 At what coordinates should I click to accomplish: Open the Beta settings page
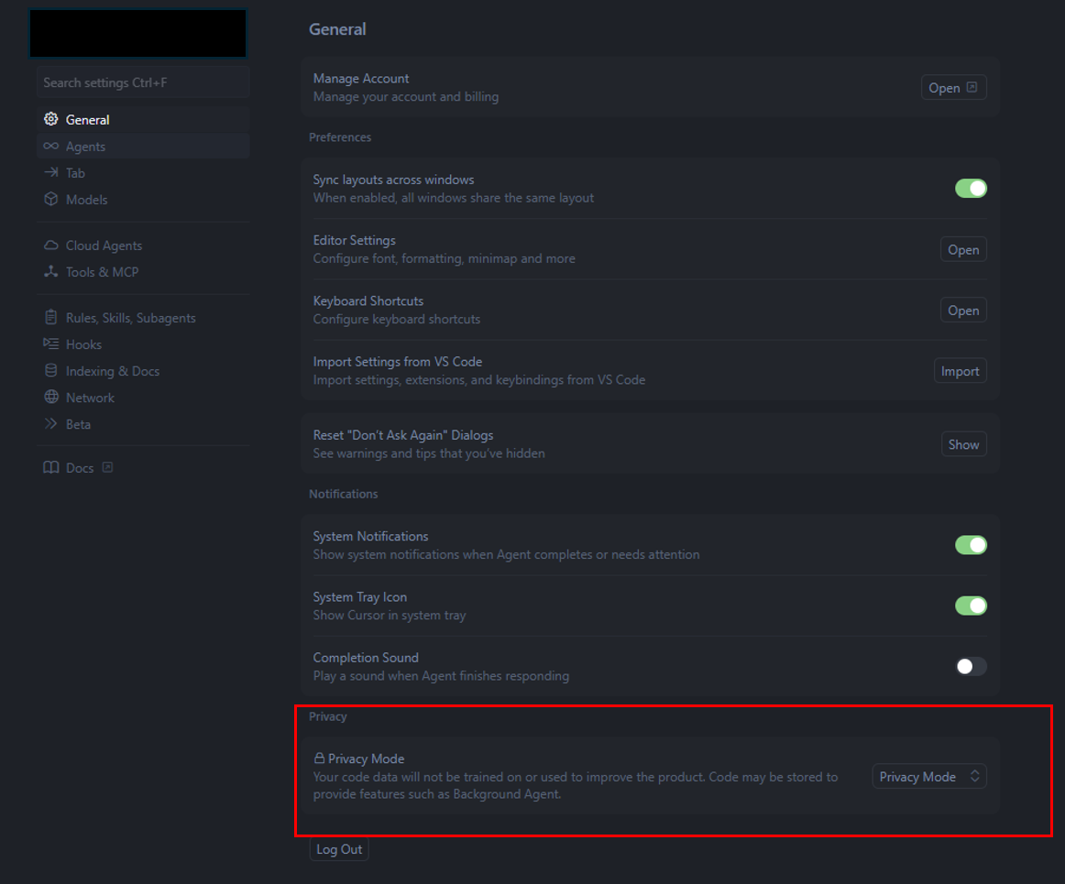[x=143, y=423]
